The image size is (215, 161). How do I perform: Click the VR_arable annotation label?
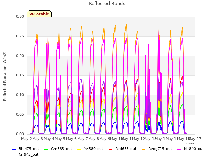39,14
